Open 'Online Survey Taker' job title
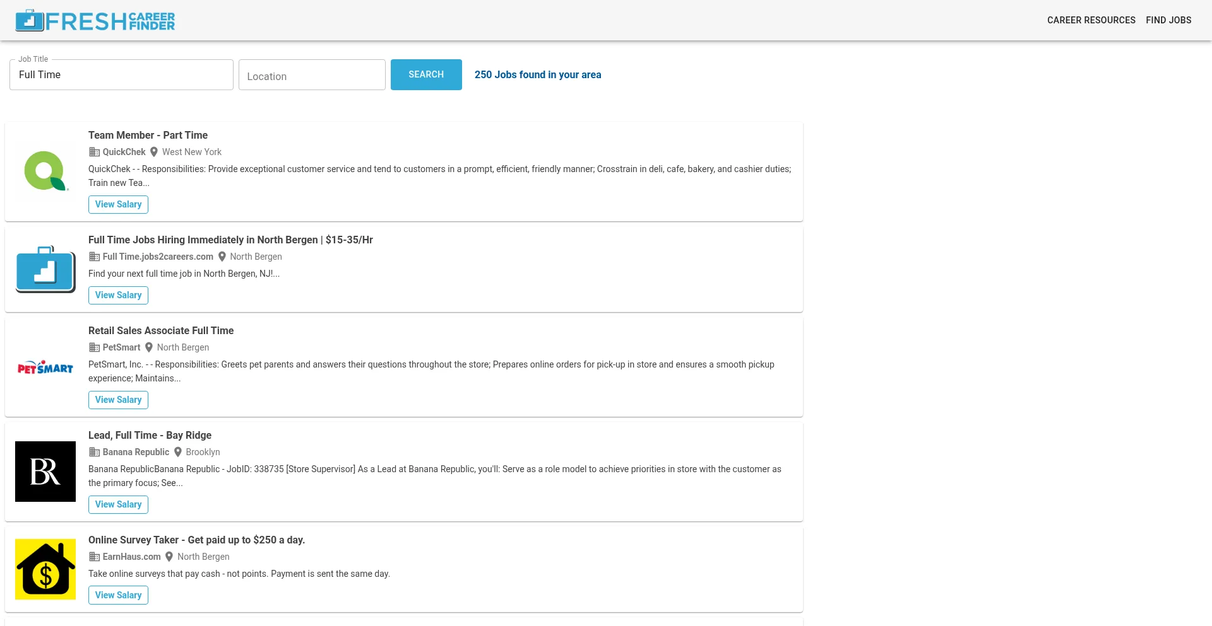 click(x=196, y=540)
